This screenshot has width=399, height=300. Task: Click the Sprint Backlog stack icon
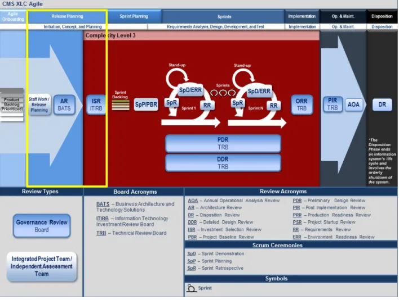tap(121, 105)
